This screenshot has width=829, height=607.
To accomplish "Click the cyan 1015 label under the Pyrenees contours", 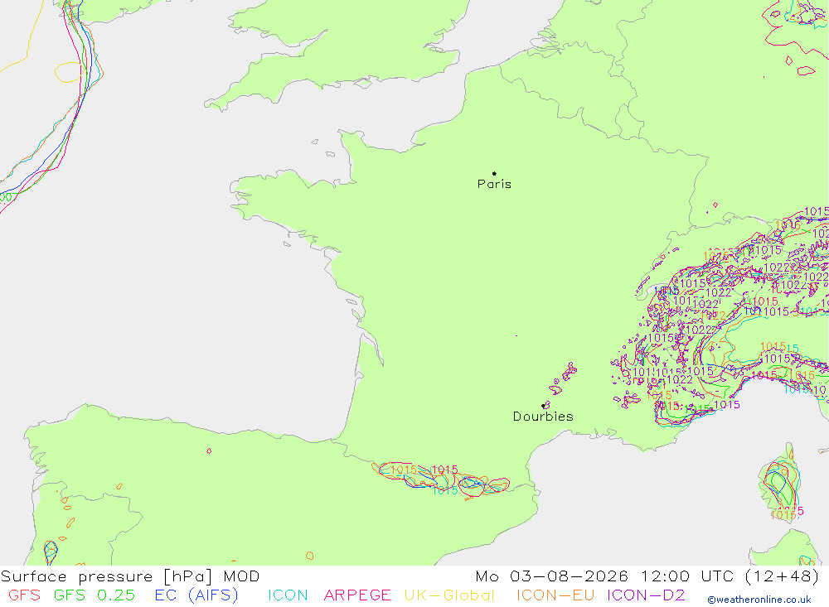I will [x=445, y=491].
